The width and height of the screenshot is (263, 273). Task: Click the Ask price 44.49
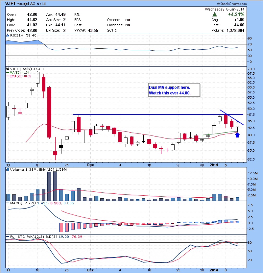[x=60, y=14]
